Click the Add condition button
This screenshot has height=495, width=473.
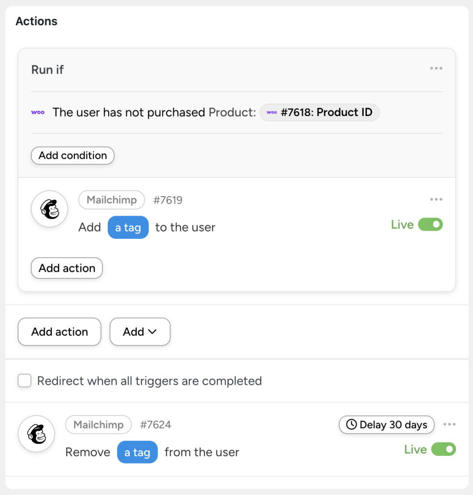72,155
